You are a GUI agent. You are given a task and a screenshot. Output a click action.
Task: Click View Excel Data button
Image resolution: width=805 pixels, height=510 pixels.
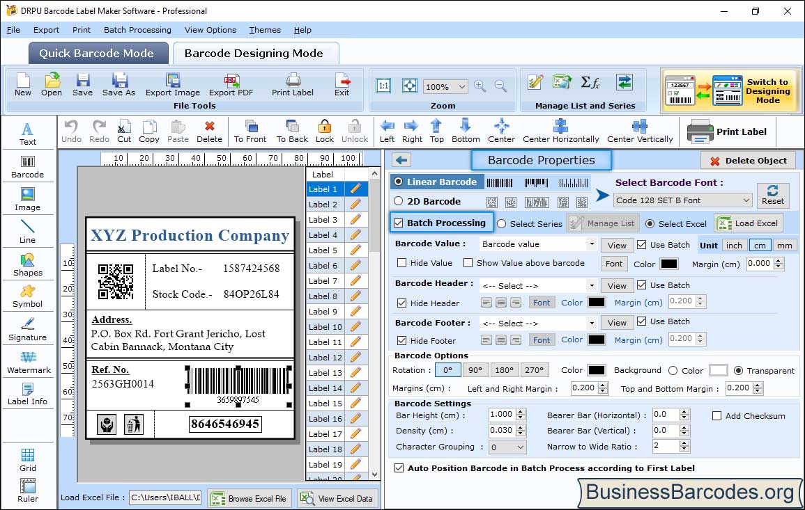(x=337, y=498)
